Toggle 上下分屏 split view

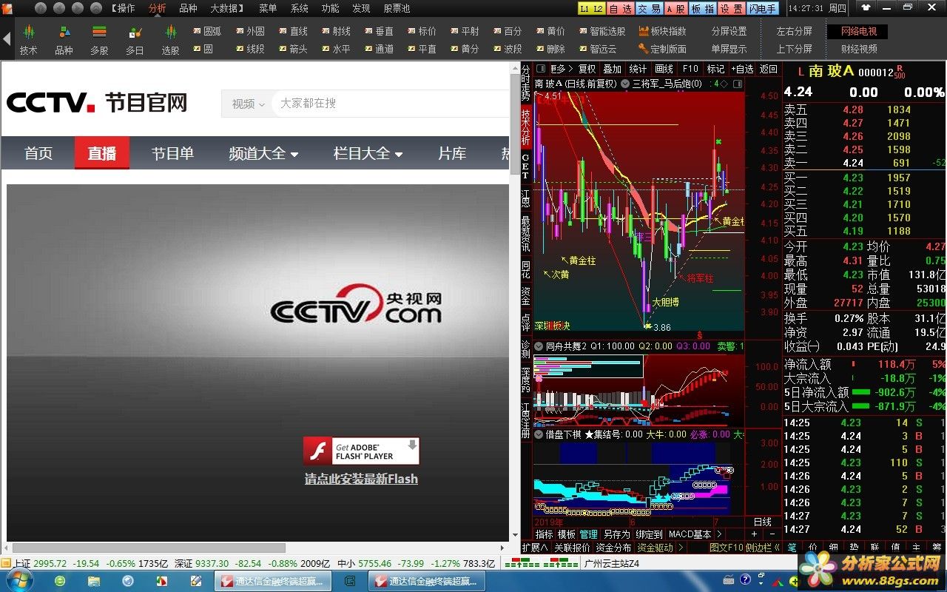pos(794,49)
